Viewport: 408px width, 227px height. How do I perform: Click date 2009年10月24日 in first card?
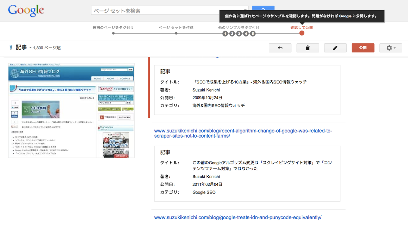click(x=208, y=98)
